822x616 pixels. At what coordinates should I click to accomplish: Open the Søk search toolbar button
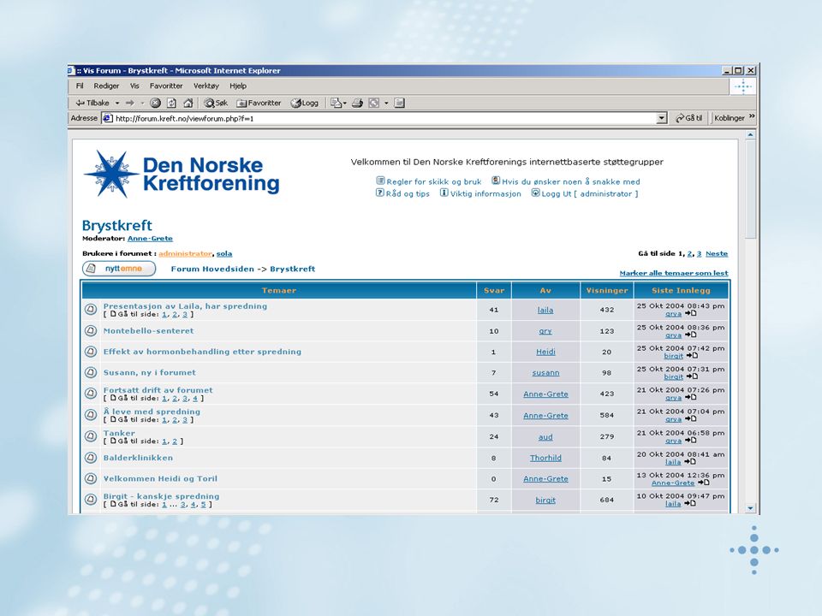(x=216, y=104)
